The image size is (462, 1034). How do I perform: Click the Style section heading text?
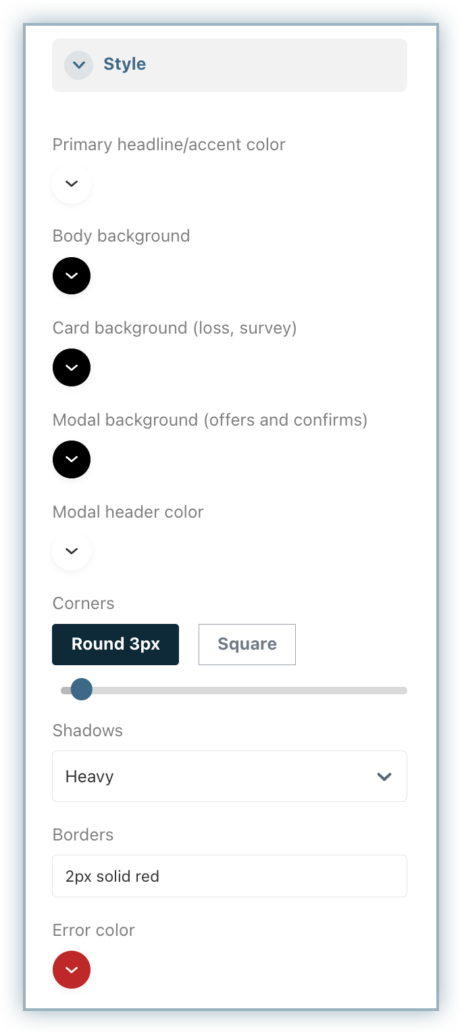[124, 64]
